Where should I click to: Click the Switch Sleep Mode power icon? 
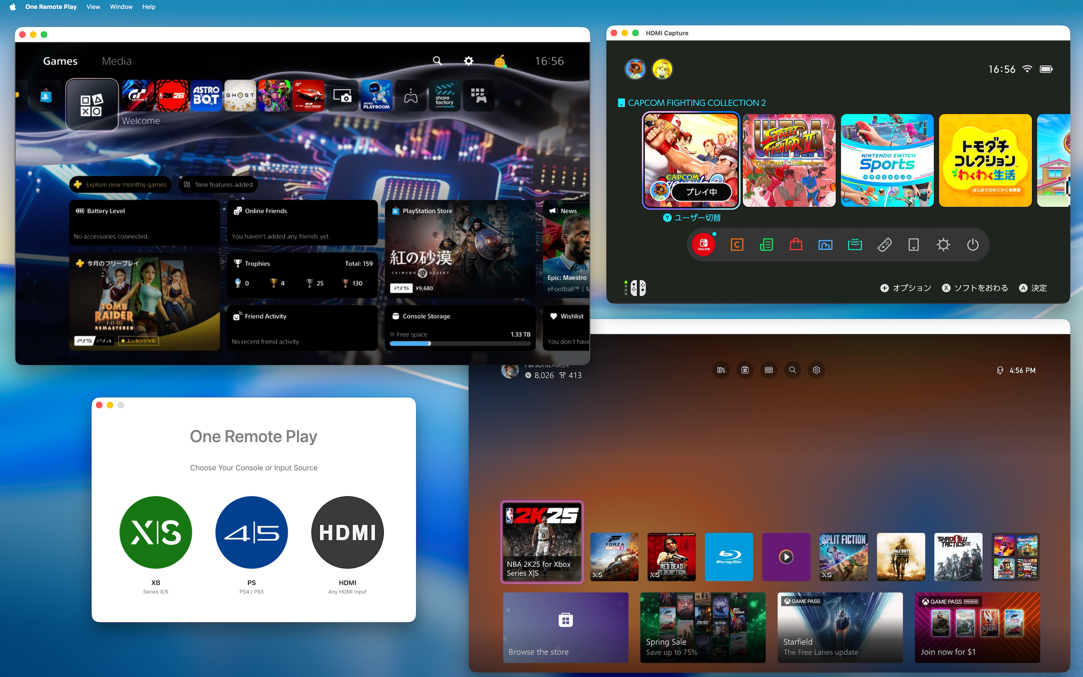tap(973, 245)
